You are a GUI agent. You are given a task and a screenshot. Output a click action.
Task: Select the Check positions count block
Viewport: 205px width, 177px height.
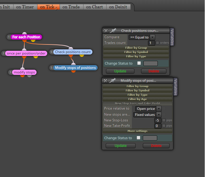[73, 52]
